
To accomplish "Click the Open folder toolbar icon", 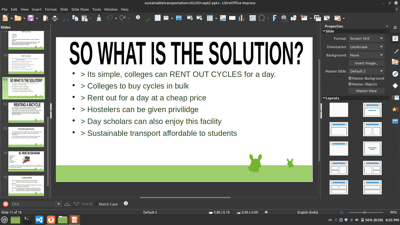I will [x=18, y=18].
